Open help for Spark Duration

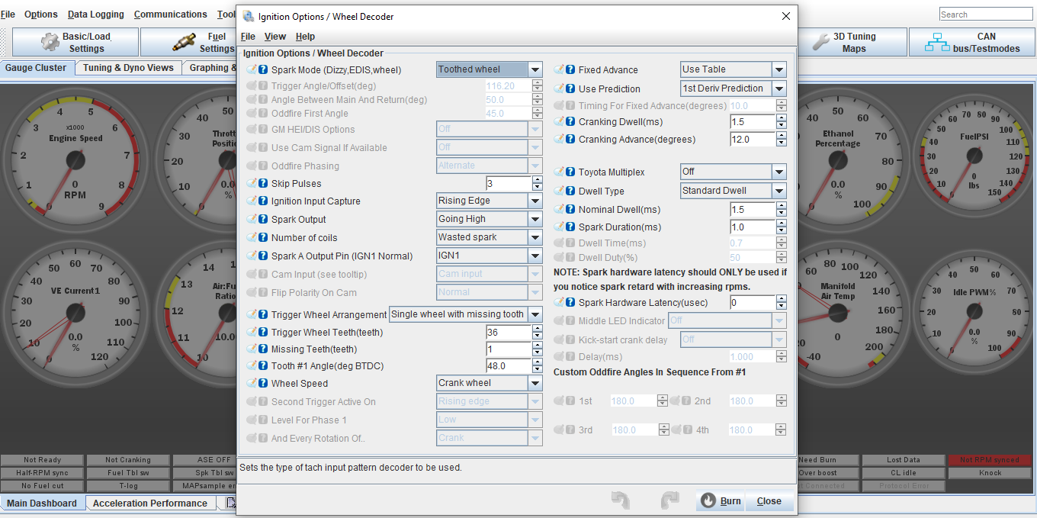click(x=570, y=227)
